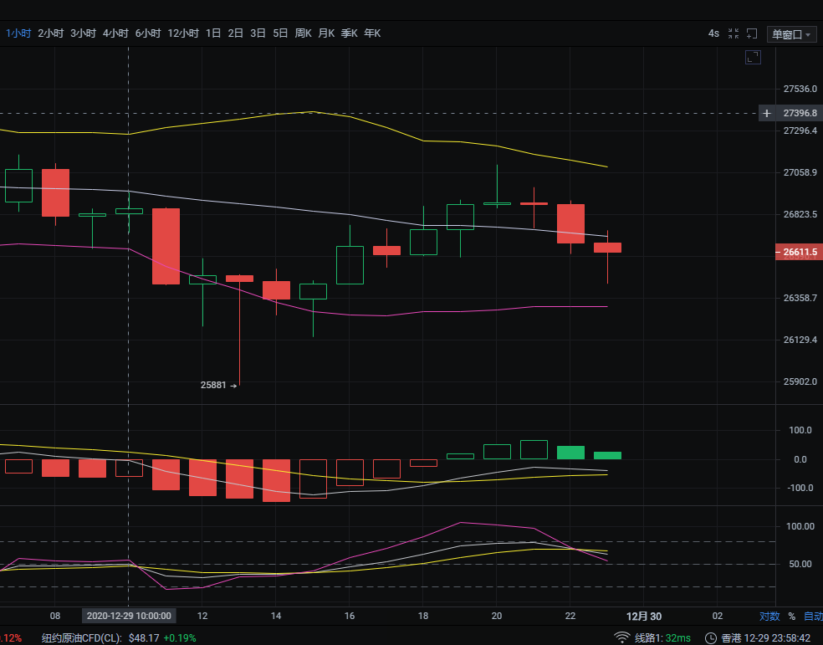
Task: Open the 季K quarterly chart
Action: point(350,33)
